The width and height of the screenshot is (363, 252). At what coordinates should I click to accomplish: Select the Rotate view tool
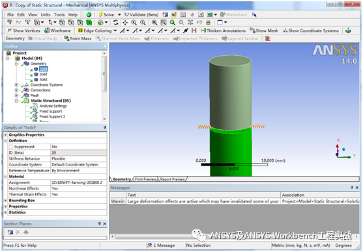pyautogui.click(x=116, y=22)
